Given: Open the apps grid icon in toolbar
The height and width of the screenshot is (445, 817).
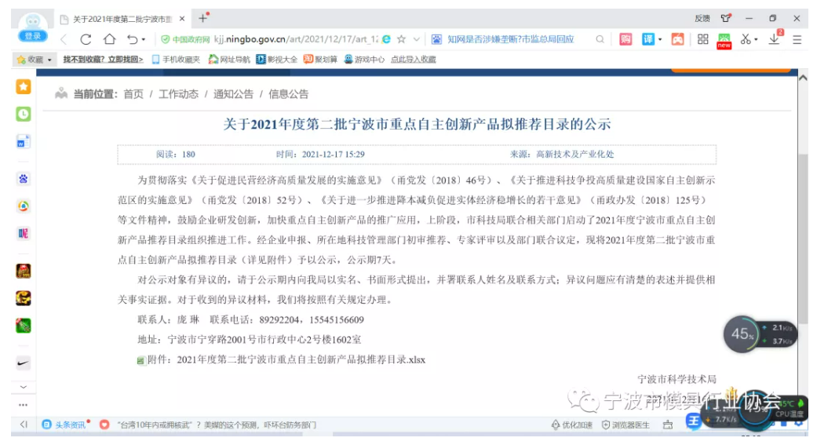Looking at the screenshot, I should click(702, 39).
